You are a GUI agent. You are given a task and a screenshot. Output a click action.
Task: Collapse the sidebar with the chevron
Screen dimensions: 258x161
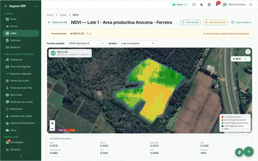[21, 156]
